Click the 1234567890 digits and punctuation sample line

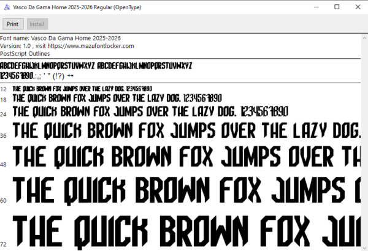37,76
